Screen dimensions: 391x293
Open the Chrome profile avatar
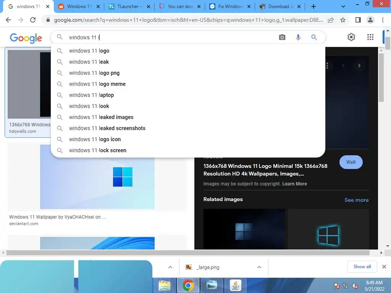click(x=370, y=20)
